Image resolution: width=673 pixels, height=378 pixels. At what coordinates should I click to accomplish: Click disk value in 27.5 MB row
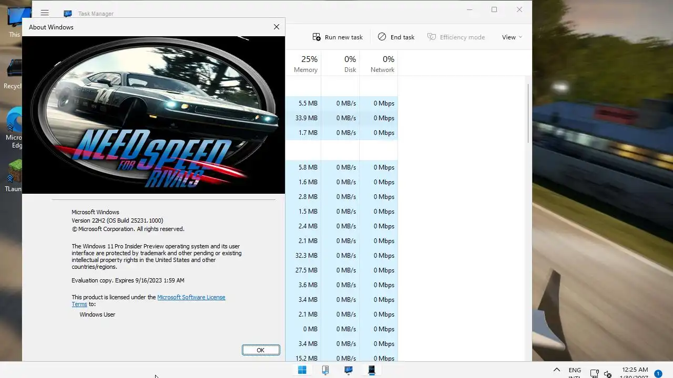pyautogui.click(x=341, y=270)
